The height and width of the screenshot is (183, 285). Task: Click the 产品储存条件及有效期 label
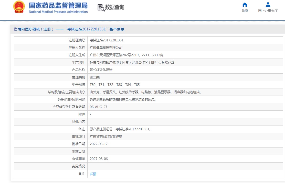click(69, 107)
